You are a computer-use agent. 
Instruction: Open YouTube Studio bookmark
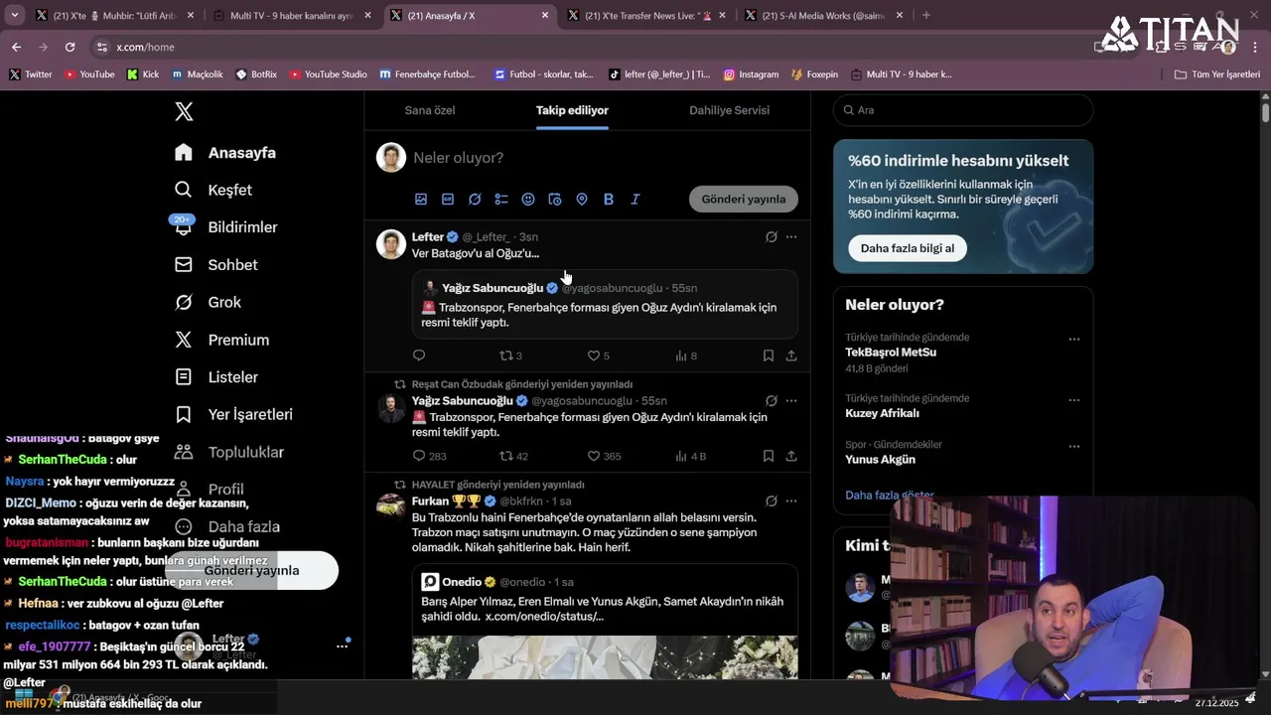(x=328, y=74)
